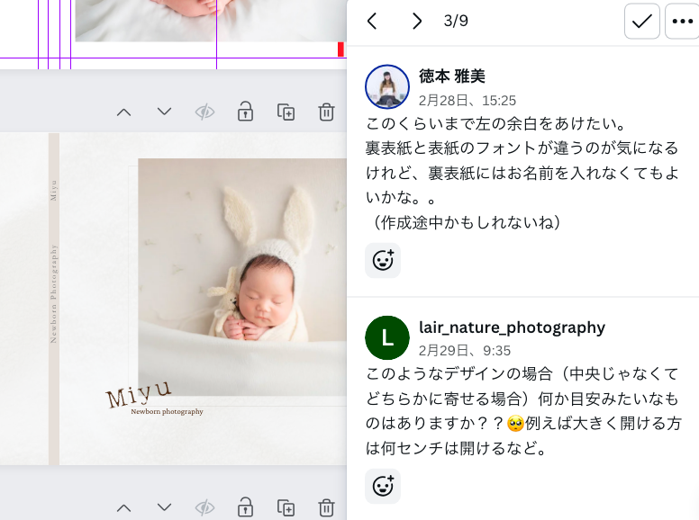This screenshot has width=699, height=520.
Task: Select the beige spine strip on page
Action: (x=54, y=299)
